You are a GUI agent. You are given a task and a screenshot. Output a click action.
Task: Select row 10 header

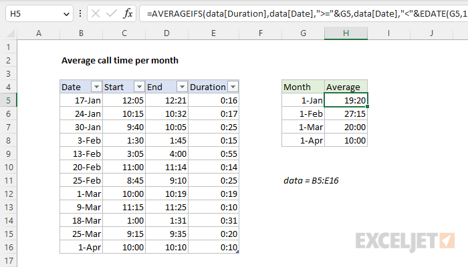click(x=8, y=167)
